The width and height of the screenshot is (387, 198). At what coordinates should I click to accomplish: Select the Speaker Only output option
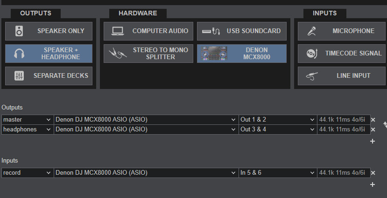click(x=49, y=31)
